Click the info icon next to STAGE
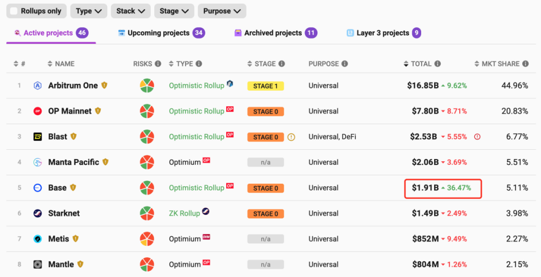Screen dimensions: 541x277 coord(281,64)
